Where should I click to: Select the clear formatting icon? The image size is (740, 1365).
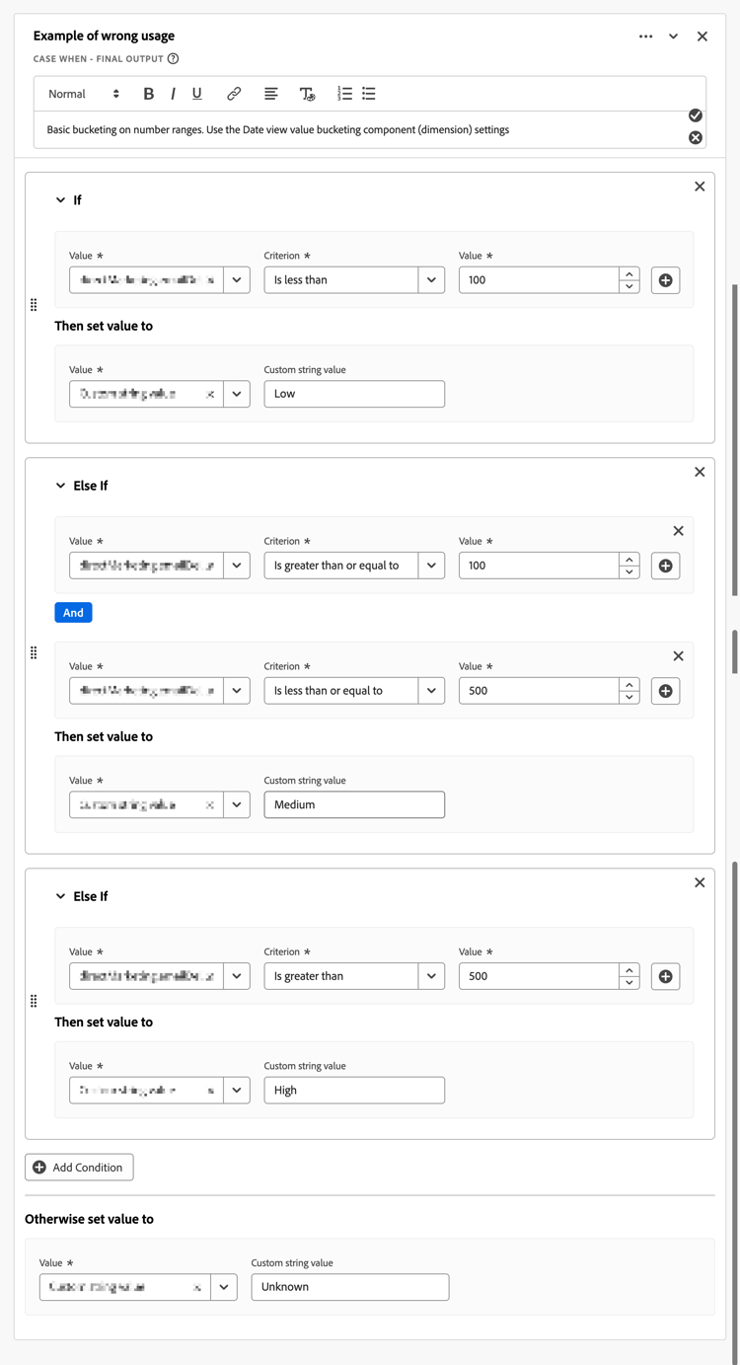click(307, 94)
